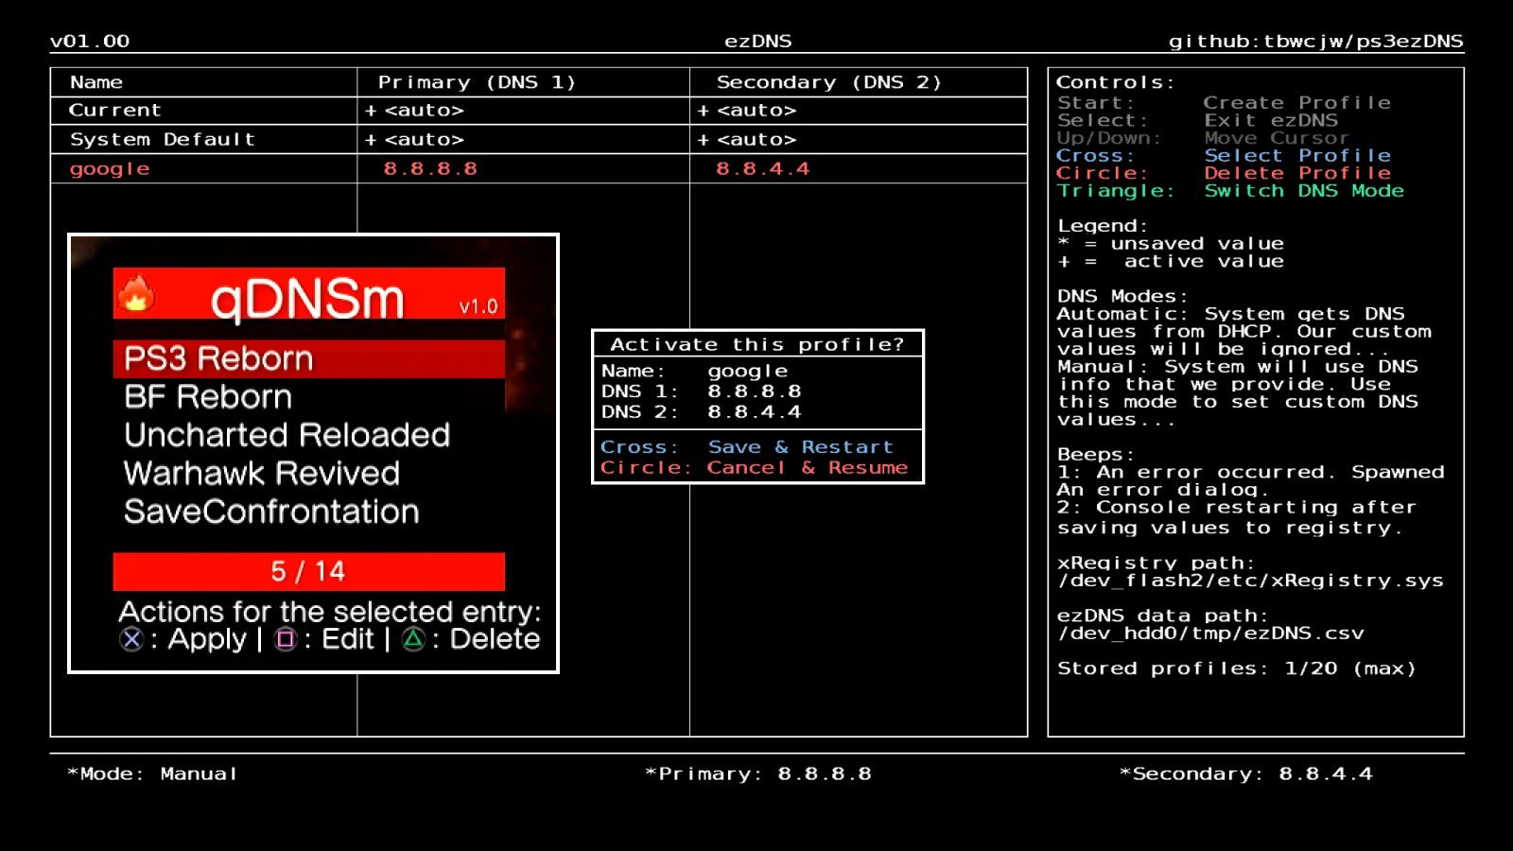Select the BF Reborn entry
Image resolution: width=1513 pixels, height=851 pixels.
[208, 397]
